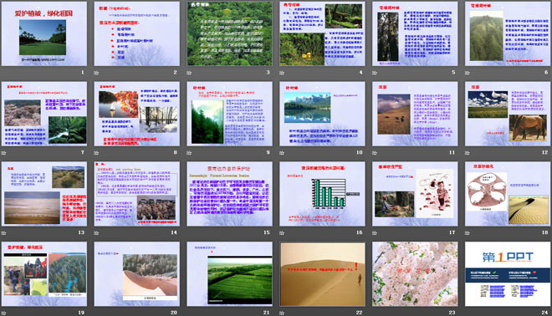This screenshot has height=316, width=552.
Task: Click the star icon under slide 7
Action: coord(4,153)
